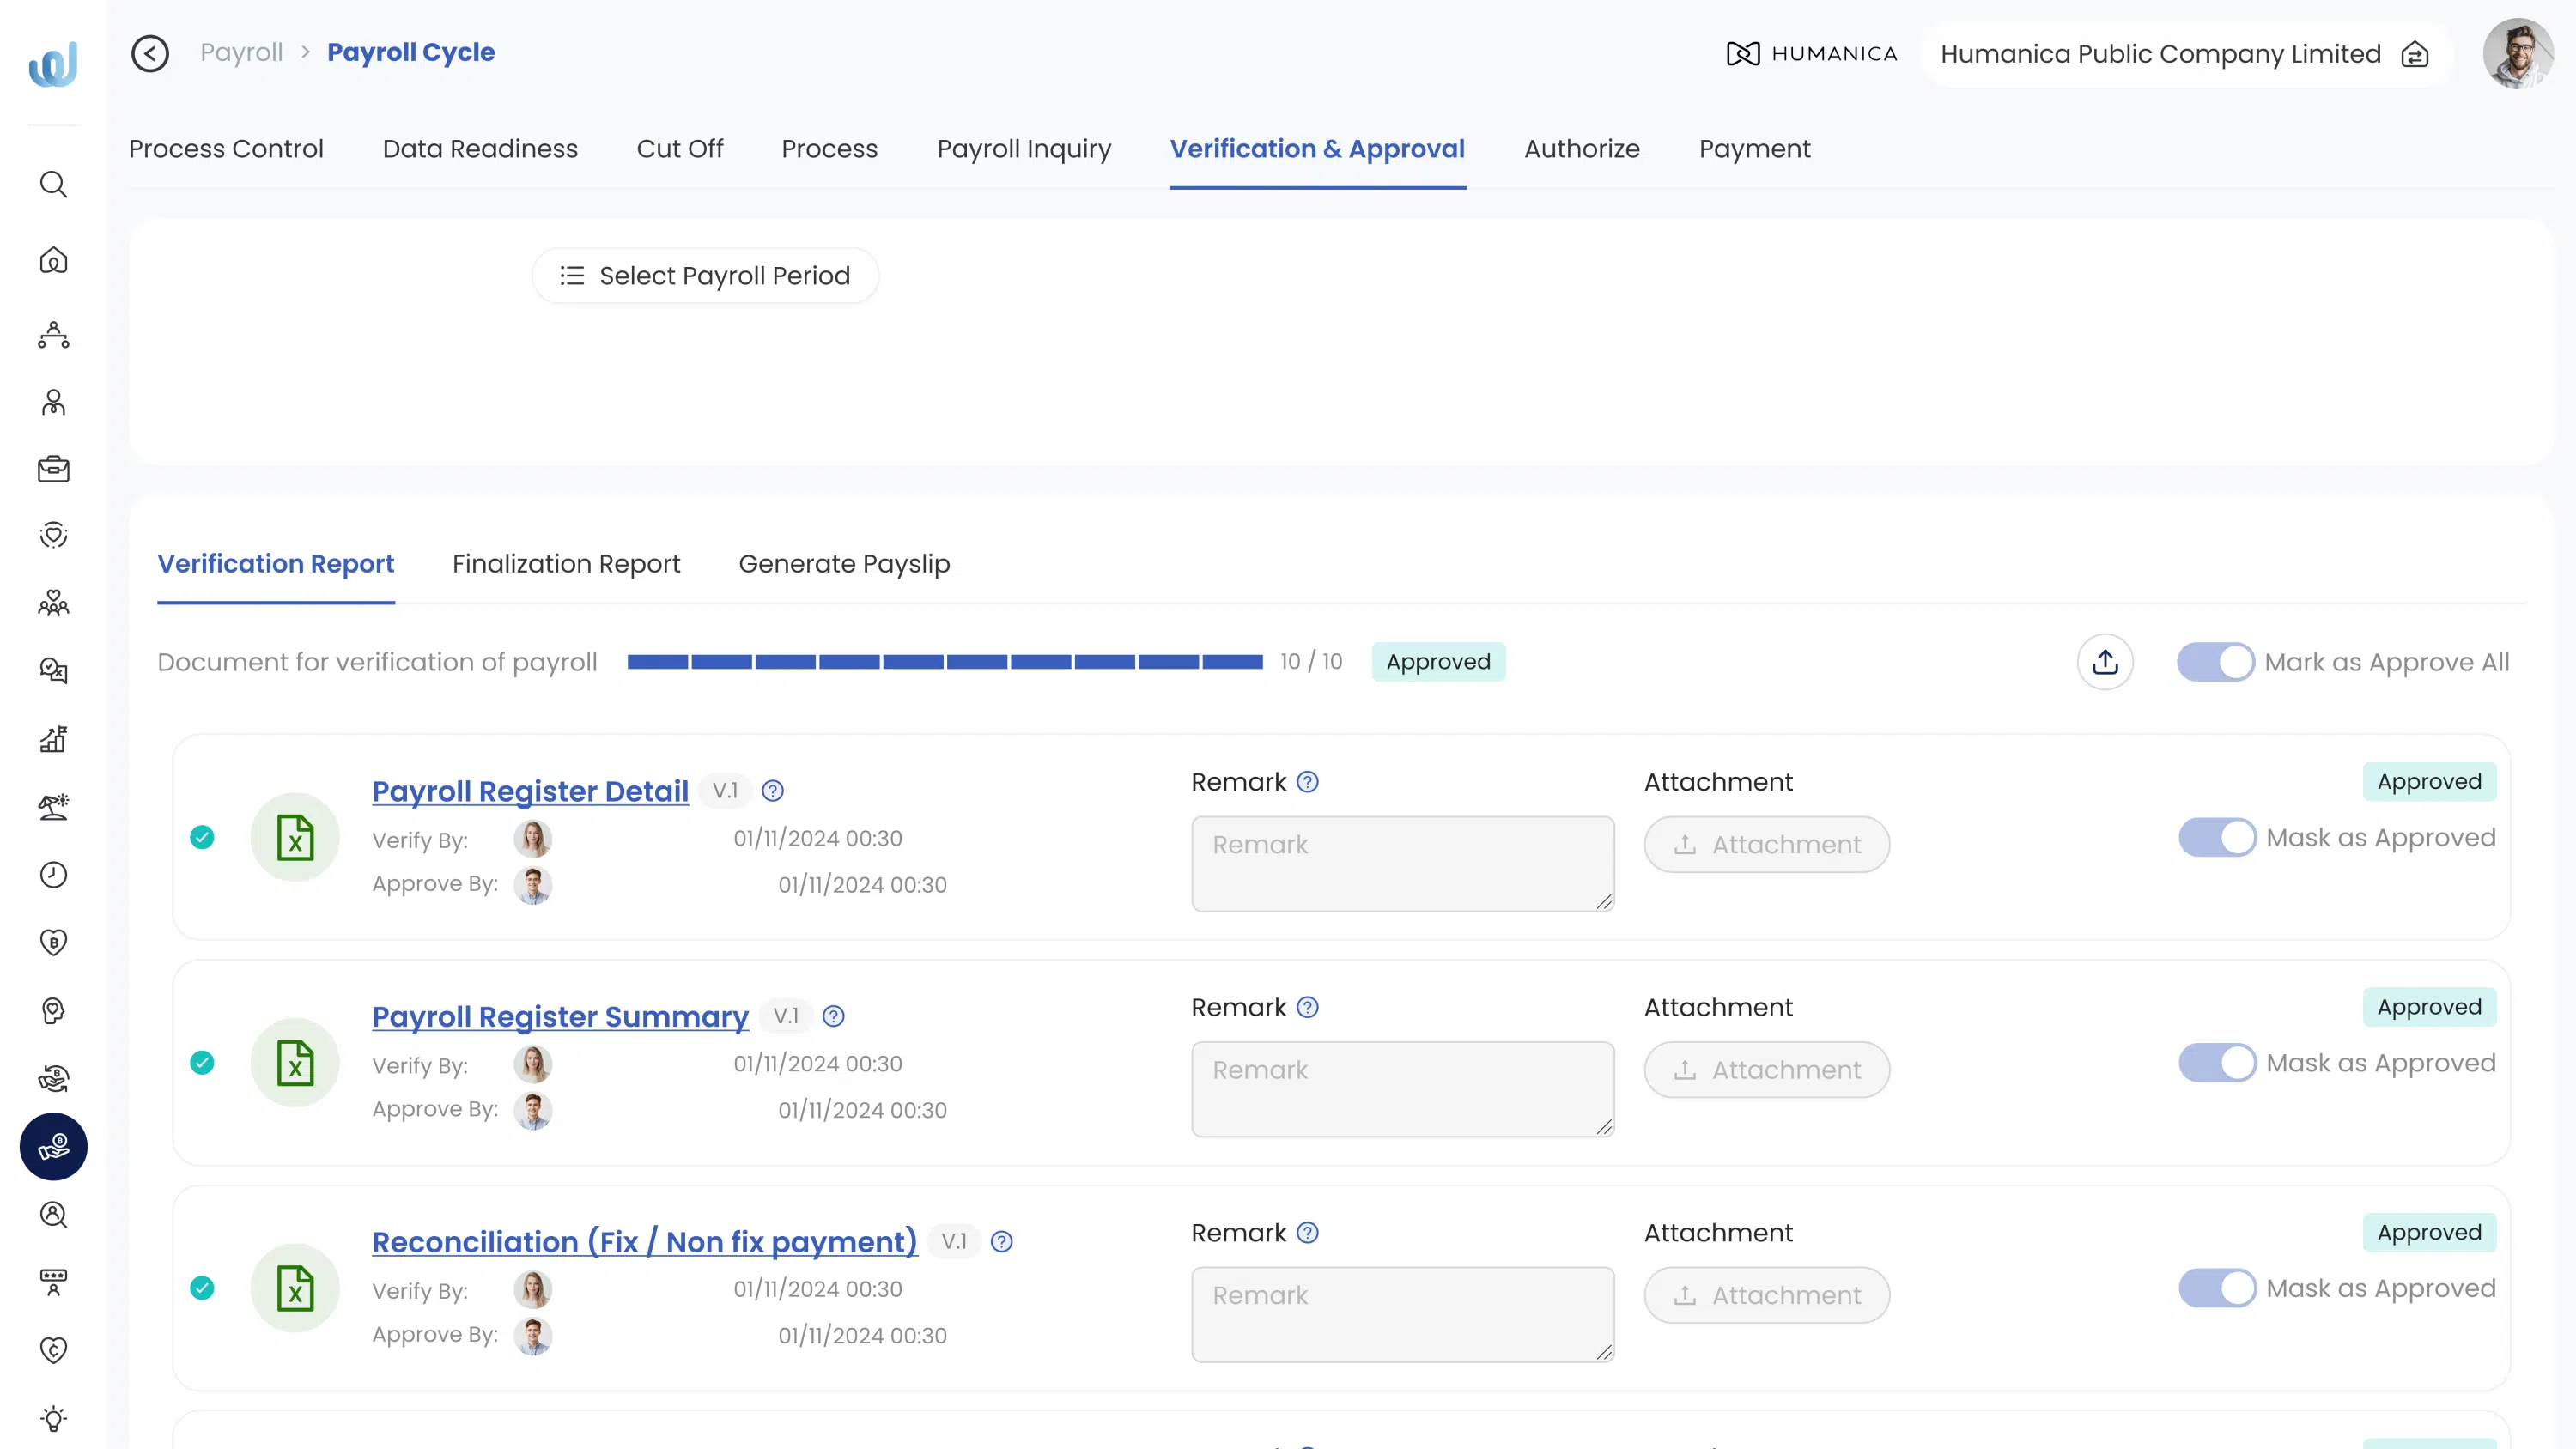Image resolution: width=2576 pixels, height=1449 pixels.
Task: Select the clock time-attendance sidebar icon
Action: coord(53,874)
